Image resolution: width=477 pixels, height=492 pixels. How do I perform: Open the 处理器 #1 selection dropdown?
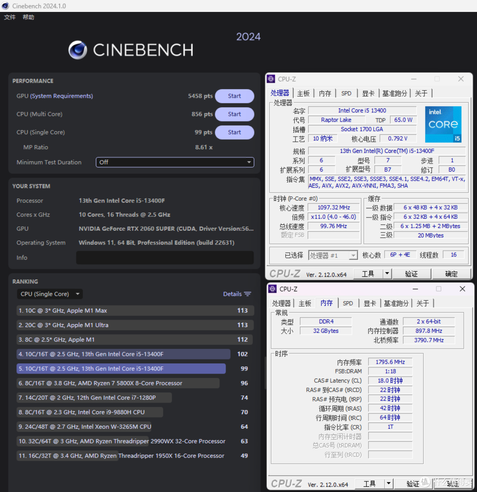pyautogui.click(x=333, y=256)
